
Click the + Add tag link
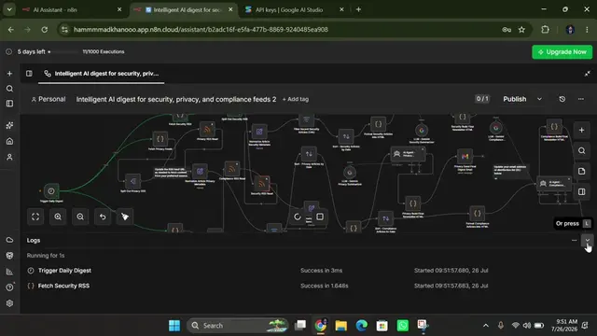pyautogui.click(x=296, y=99)
